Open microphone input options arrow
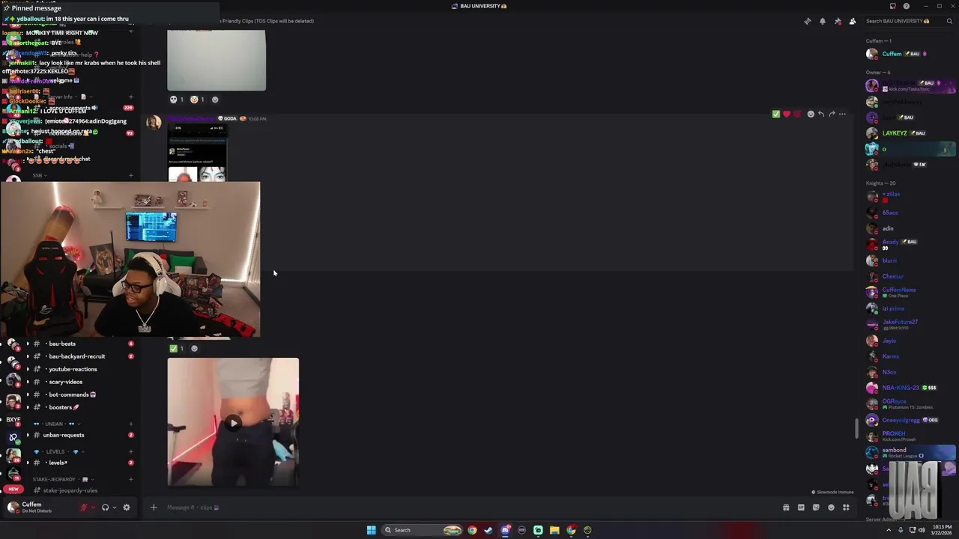 pyautogui.click(x=93, y=508)
